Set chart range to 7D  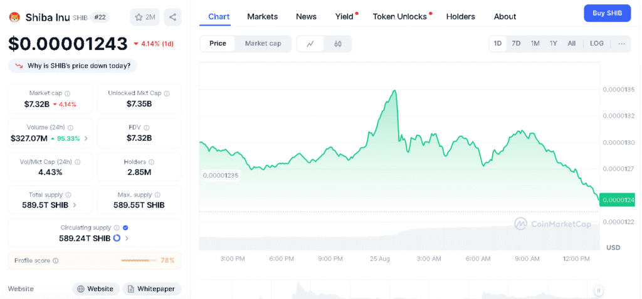tap(517, 44)
